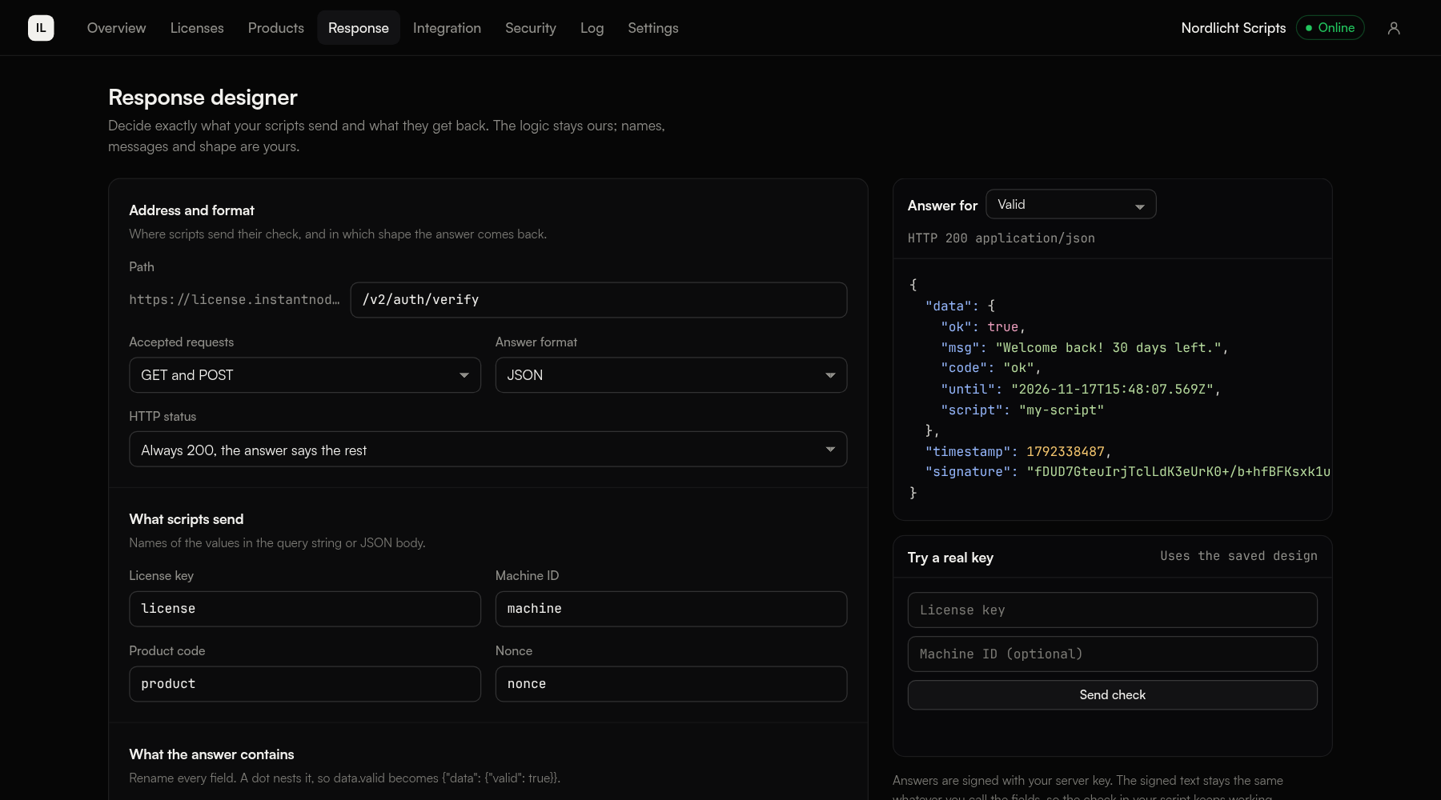Screen dimensions: 1441x800
Task: Open the Integration tab
Action: click(447, 28)
